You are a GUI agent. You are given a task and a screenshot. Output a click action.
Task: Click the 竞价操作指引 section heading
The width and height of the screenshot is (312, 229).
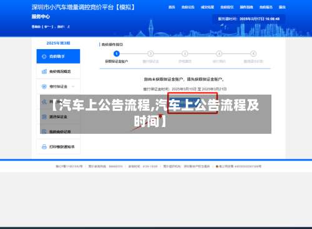point(112,44)
